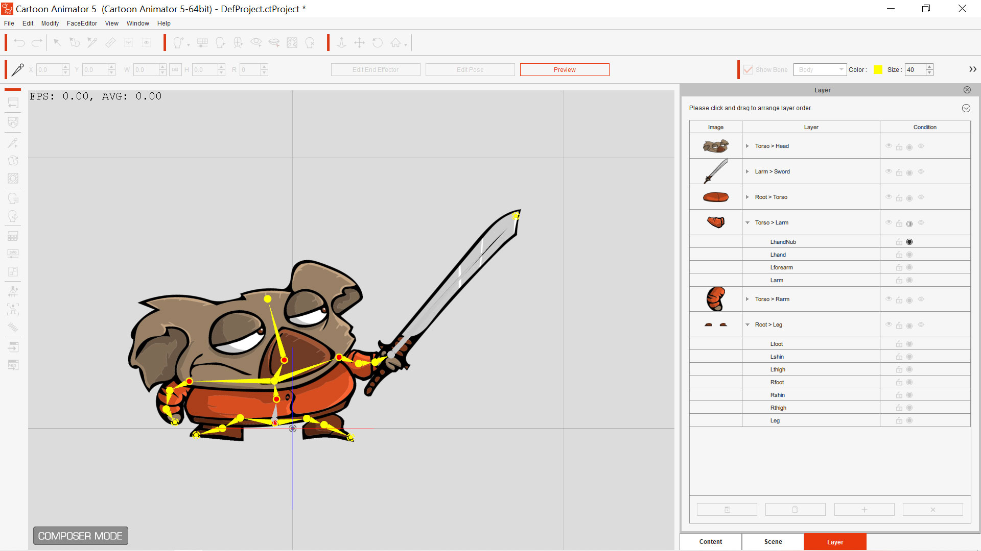Open the lips editor icon
Screen dimensions: 981x551
(274, 43)
